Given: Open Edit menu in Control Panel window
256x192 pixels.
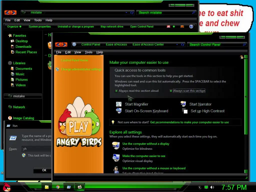Looking at the screenshot, I should [x=68, y=52].
